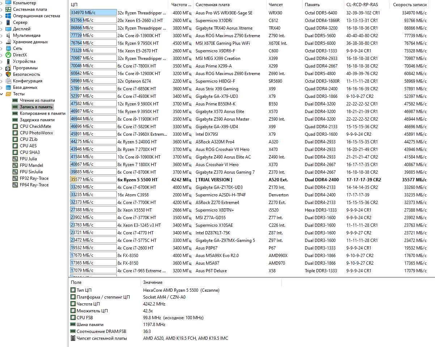Select the Конфигурация icon
This screenshot has width=435, height=347.
[8, 81]
